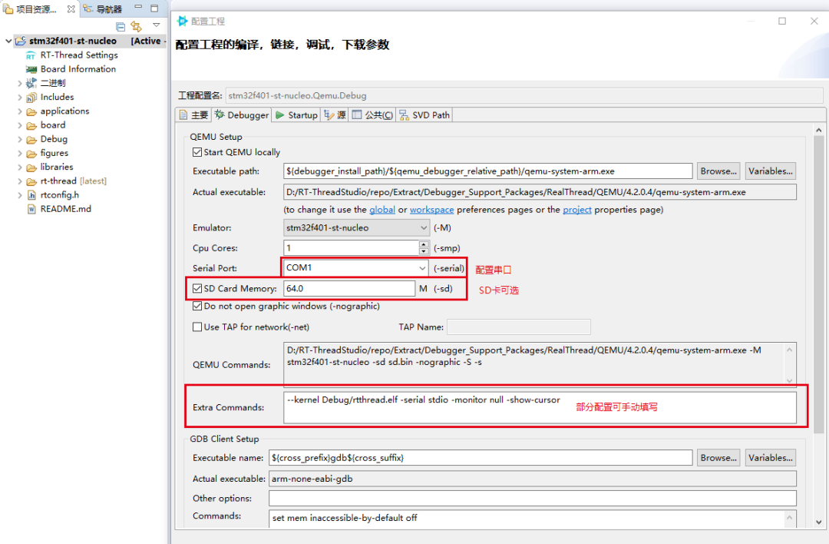Viewport: 829px width, 544px height.
Task: Click the libraries folder icon
Action: [31, 168]
